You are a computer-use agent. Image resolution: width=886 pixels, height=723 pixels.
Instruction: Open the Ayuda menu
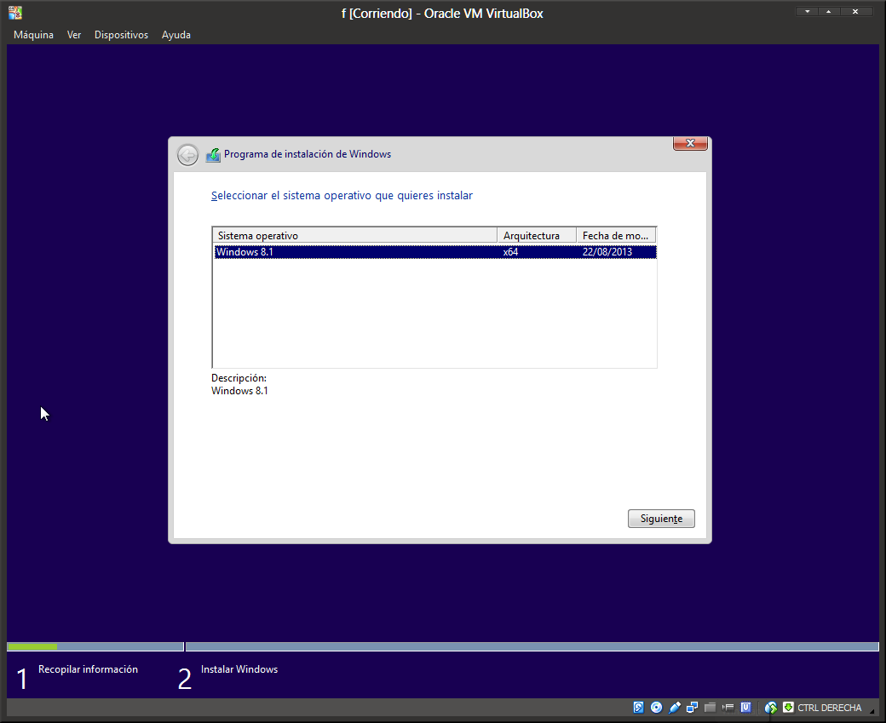(x=175, y=35)
